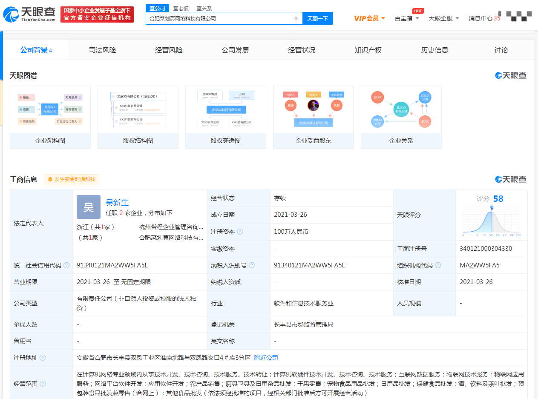
Task: Go to the 公司发展 tab
Action: click(x=235, y=50)
